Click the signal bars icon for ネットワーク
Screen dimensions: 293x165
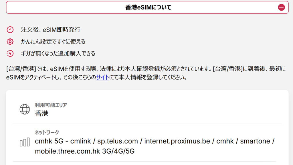25,142
